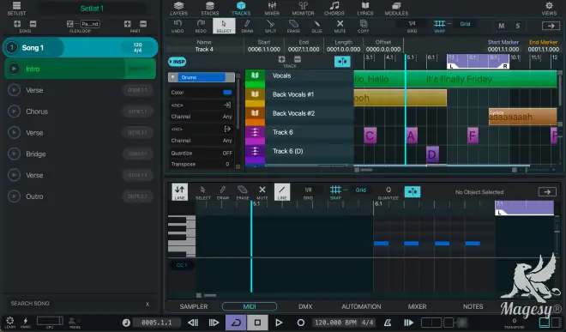The width and height of the screenshot is (566, 332).
Task: Select the Line tool in MIDI editor
Action: click(282, 192)
